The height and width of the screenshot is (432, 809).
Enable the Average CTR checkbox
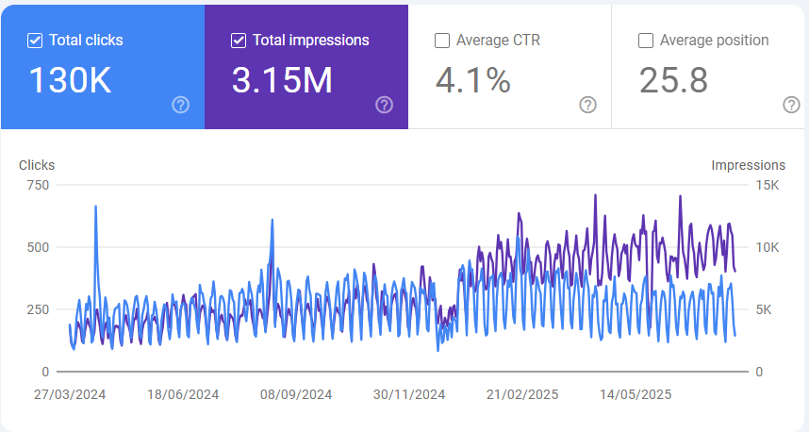(x=442, y=41)
